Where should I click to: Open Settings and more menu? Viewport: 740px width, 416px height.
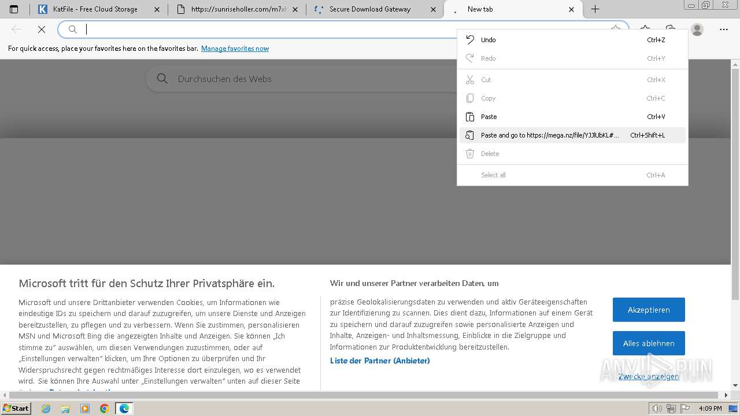point(724,29)
